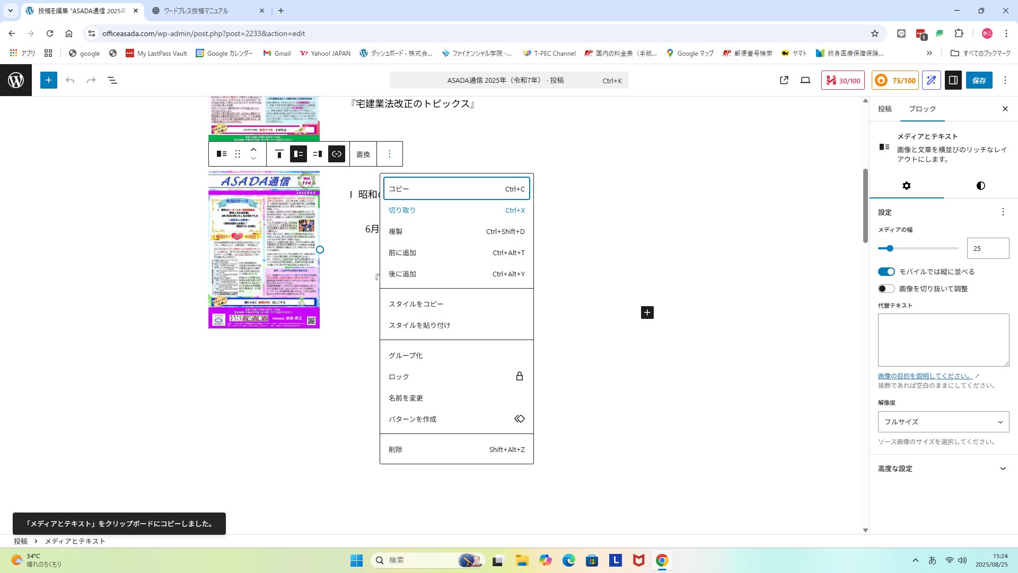Screen dimensions: 1018x573
Task: Choose 削除 in the block options menu
Action: click(456, 449)
